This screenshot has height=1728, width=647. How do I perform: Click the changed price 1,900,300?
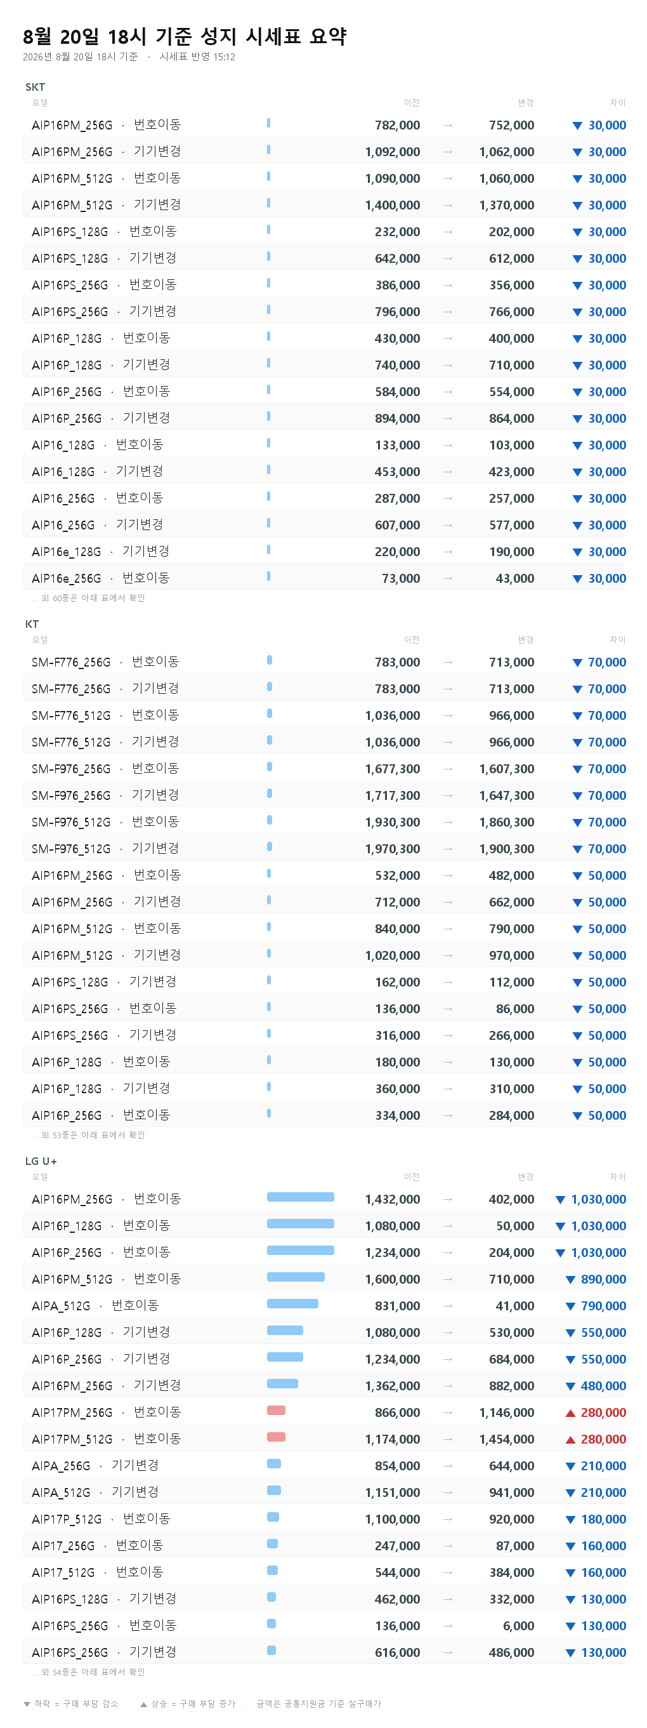click(x=507, y=849)
